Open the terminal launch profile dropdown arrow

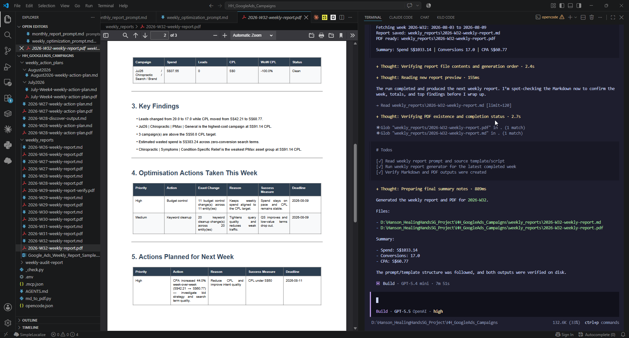tap(576, 17)
